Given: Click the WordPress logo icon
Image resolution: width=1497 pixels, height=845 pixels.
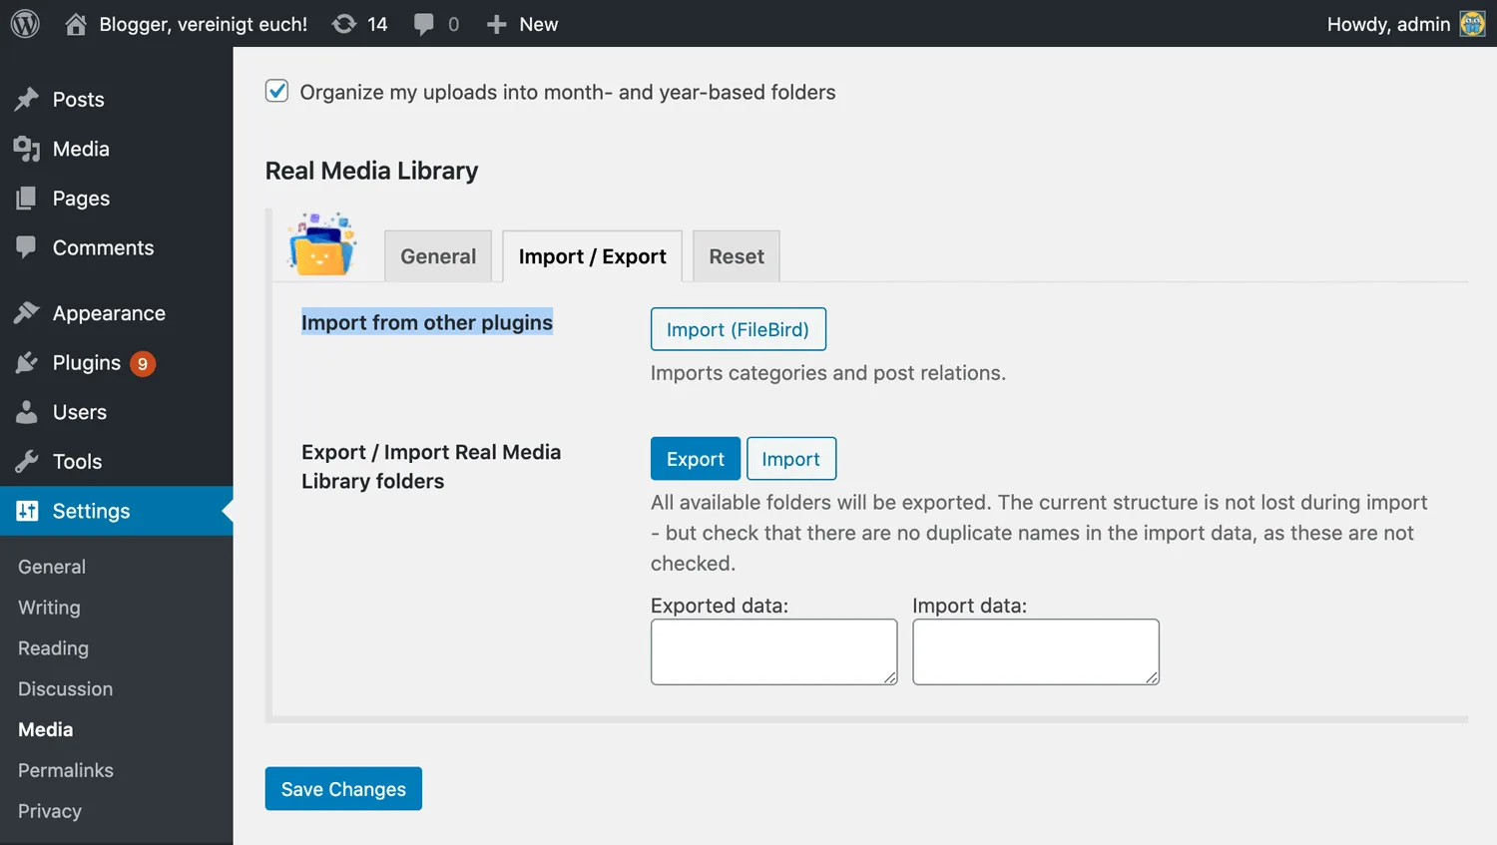Looking at the screenshot, I should pos(25,24).
